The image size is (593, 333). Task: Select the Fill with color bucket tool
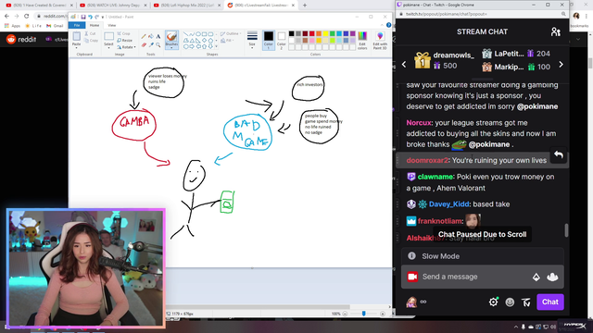coord(151,37)
